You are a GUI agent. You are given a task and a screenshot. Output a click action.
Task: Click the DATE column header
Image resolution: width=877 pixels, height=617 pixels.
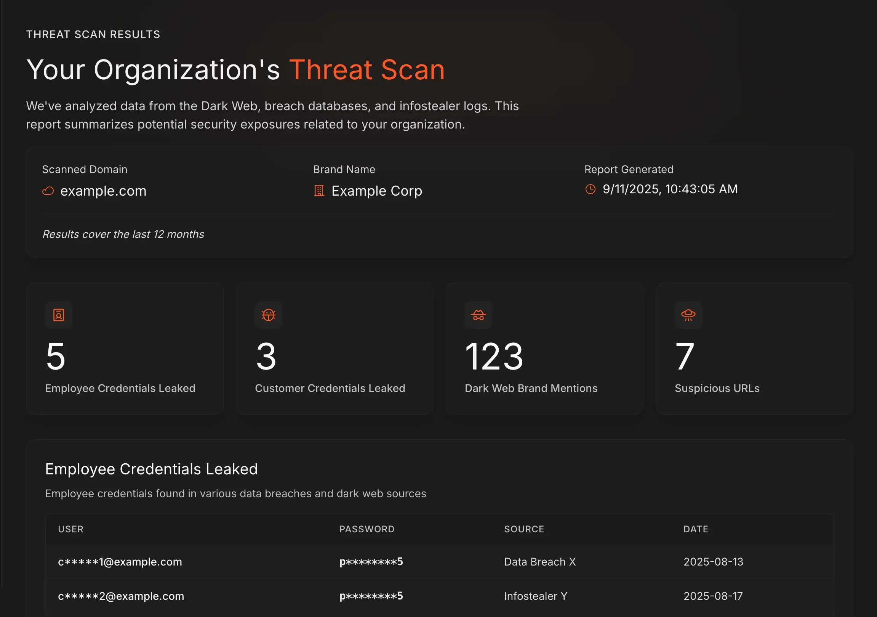tap(696, 529)
